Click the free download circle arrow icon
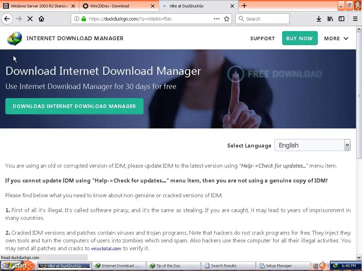 coord(235,74)
